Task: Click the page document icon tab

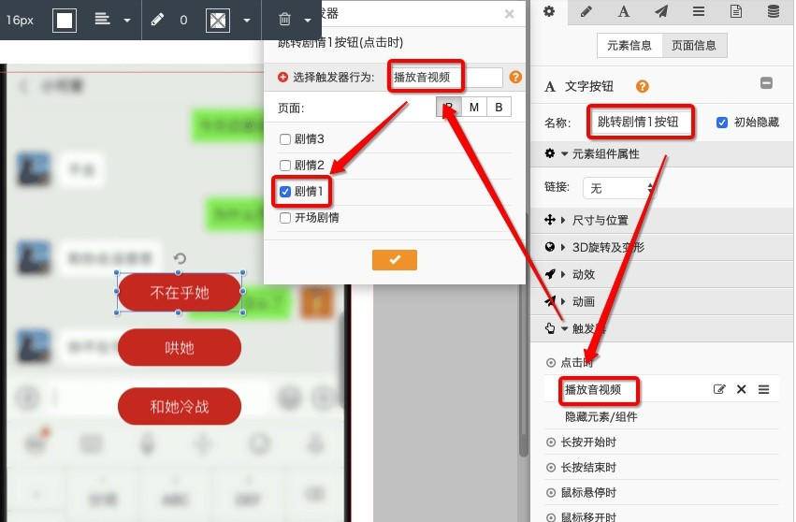Action: point(735,11)
